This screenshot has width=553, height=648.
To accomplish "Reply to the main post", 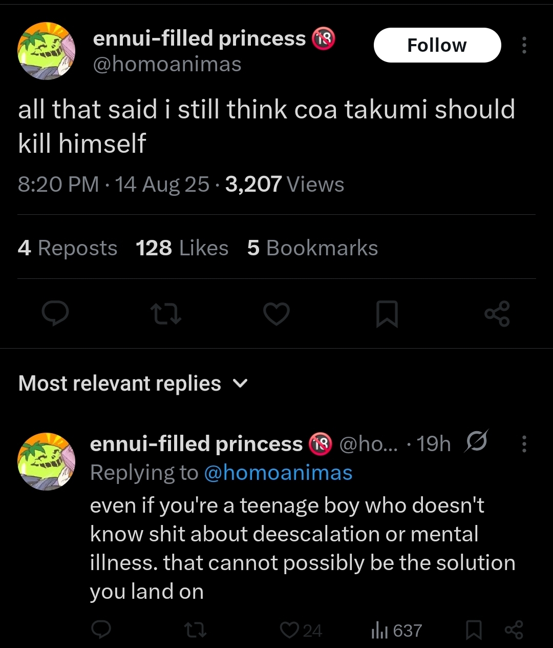I will pos(55,314).
